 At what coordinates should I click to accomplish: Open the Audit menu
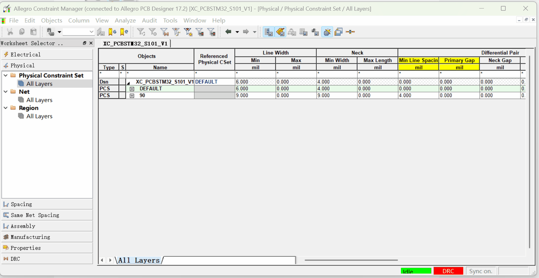149,20
